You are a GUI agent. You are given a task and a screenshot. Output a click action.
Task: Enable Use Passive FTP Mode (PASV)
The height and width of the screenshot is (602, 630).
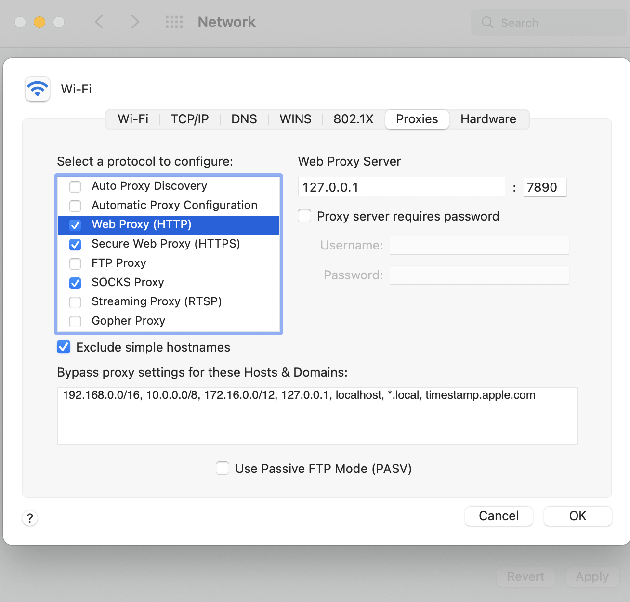point(222,468)
